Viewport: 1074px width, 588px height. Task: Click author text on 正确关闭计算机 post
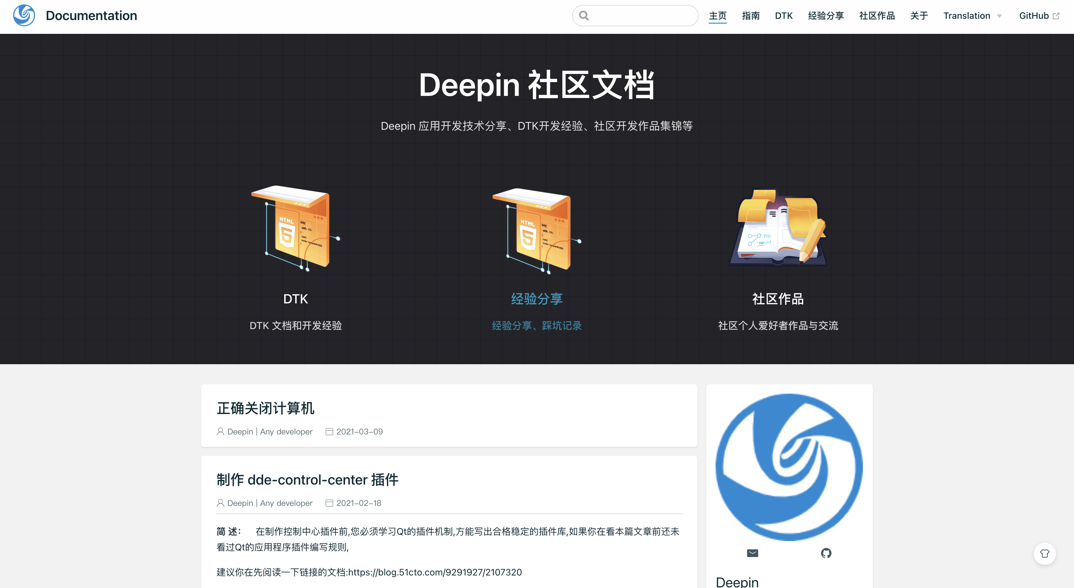click(270, 432)
